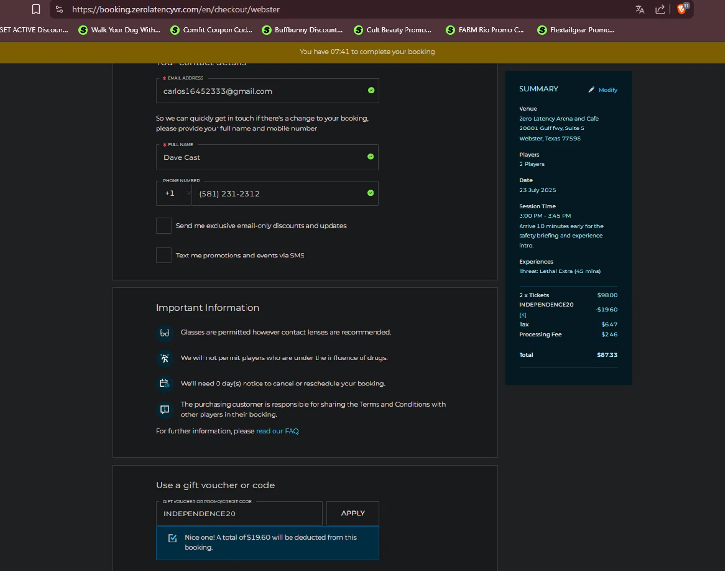The height and width of the screenshot is (571, 725).
Task: Click the drugs influence warning icon
Action: tap(165, 358)
